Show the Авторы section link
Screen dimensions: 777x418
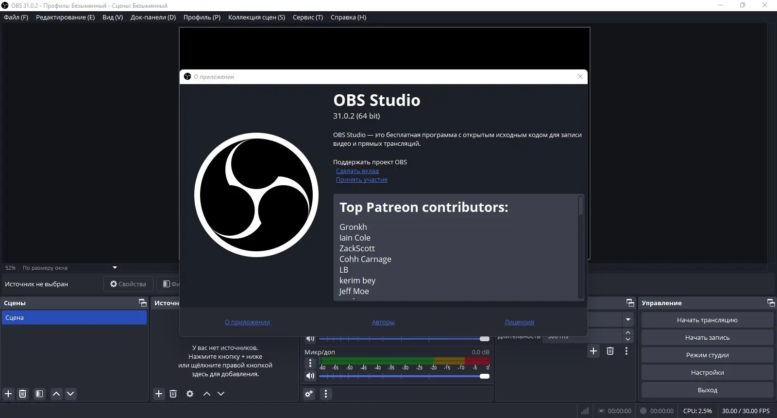point(383,322)
